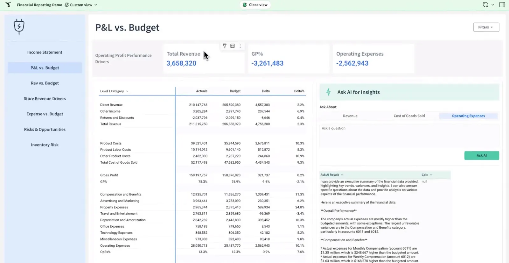Image resolution: width=509 pixels, height=263 pixels.
Task: Toggle the side panel layout icon
Action: pyautogui.click(x=502, y=5)
